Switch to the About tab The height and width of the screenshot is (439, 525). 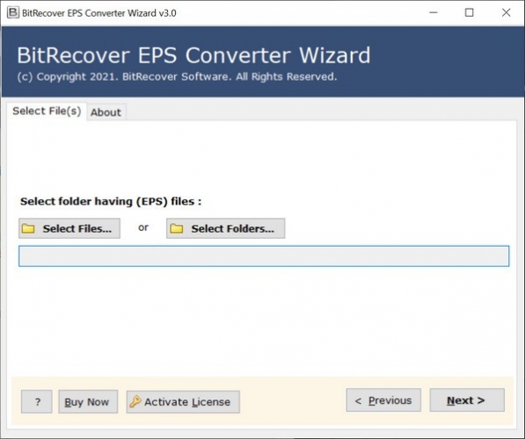click(106, 112)
